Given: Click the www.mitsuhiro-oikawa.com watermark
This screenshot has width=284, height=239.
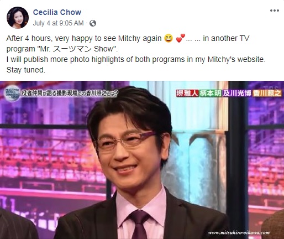Looking at the screenshot, I should 239,233.
